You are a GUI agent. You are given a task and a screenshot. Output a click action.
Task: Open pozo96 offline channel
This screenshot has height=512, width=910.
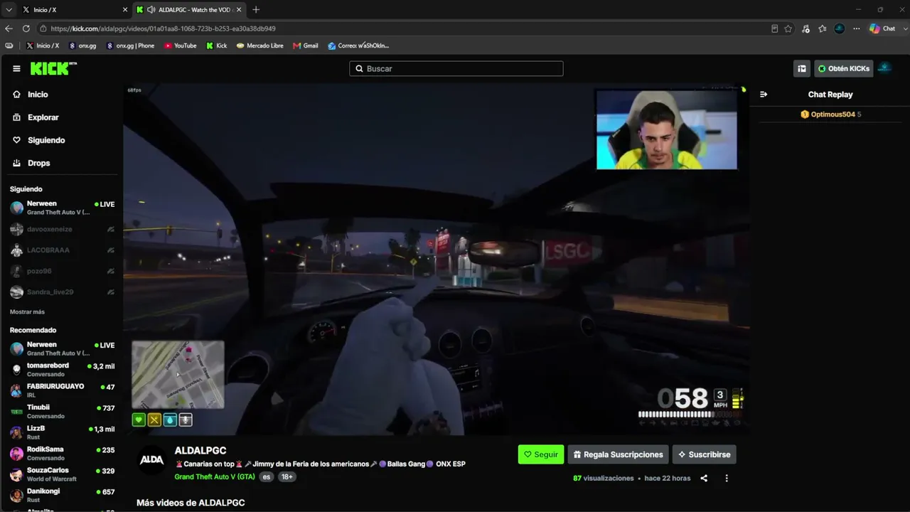[x=62, y=271]
